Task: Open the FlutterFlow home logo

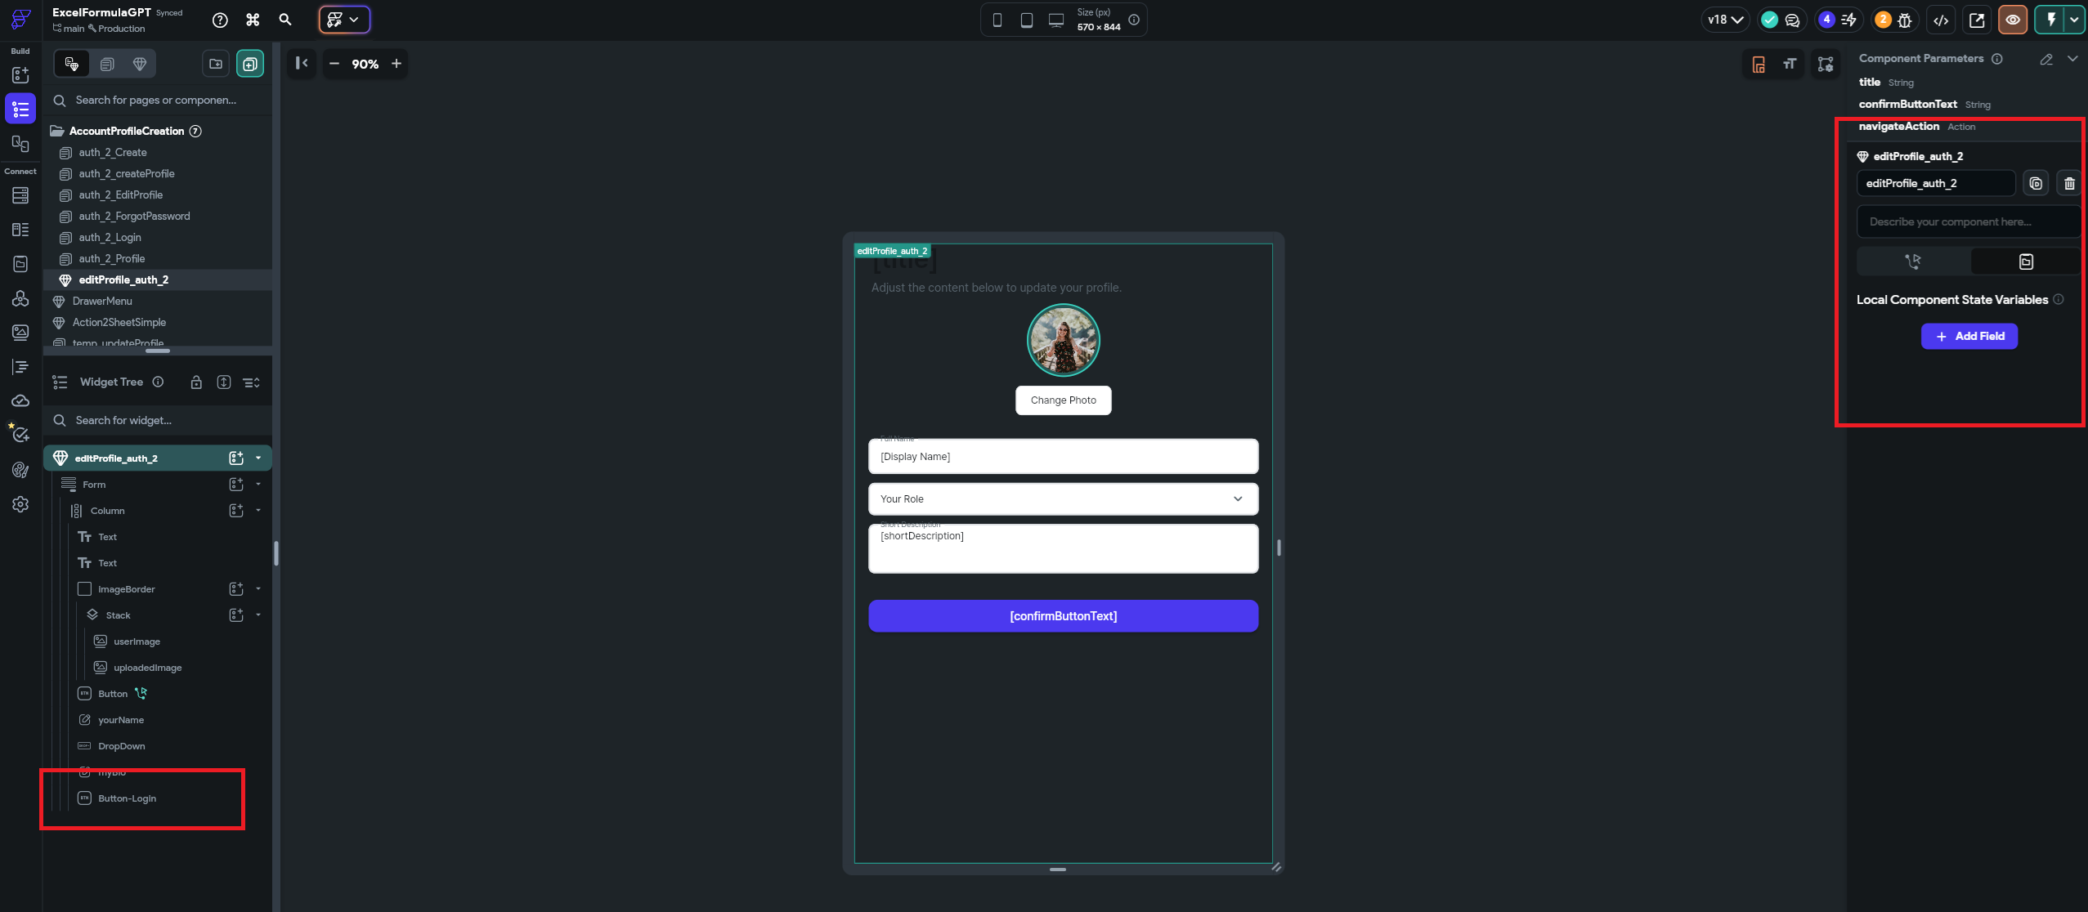Action: pos(20,20)
